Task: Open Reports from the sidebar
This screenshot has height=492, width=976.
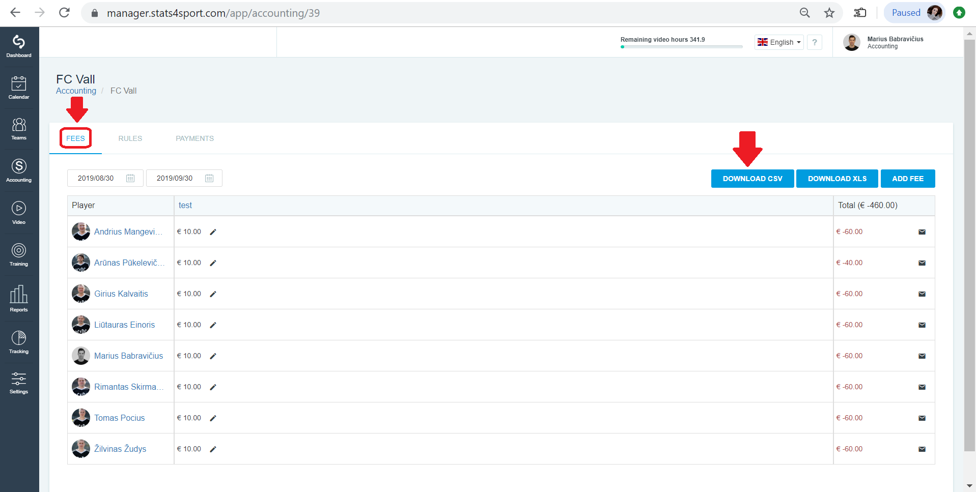Action: 19,299
